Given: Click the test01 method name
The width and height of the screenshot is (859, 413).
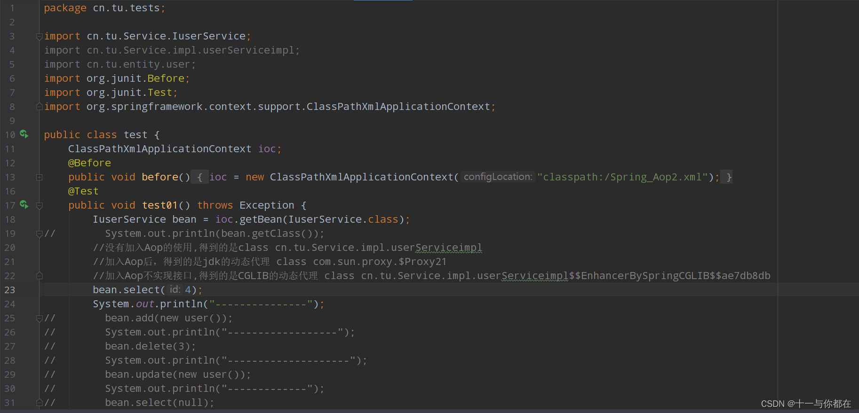Looking at the screenshot, I should click(x=160, y=205).
